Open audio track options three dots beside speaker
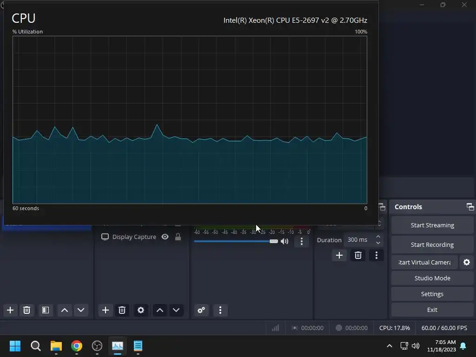Image resolution: width=476 pixels, height=357 pixels. tap(301, 241)
